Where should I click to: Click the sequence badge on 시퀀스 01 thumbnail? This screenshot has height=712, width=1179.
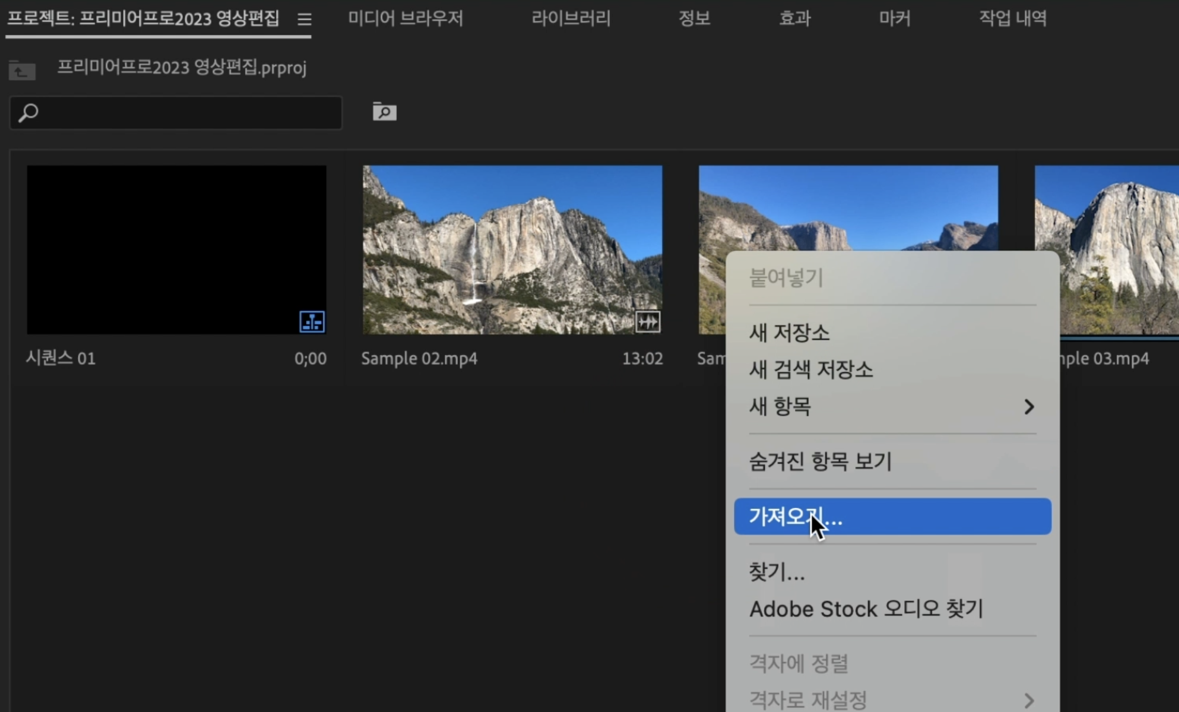(312, 322)
